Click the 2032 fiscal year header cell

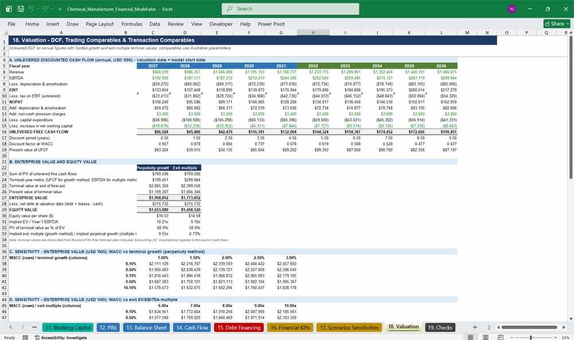tap(313, 66)
